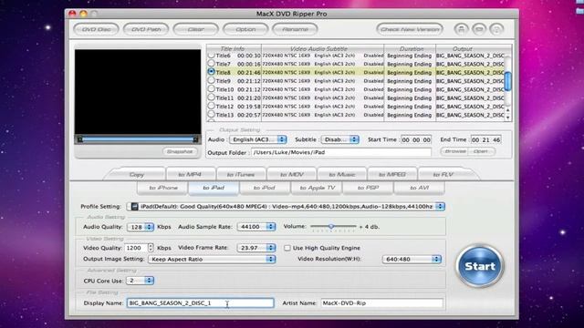Click the preview playback progress bar
The height and width of the screenshot is (328, 584).
click(138, 139)
